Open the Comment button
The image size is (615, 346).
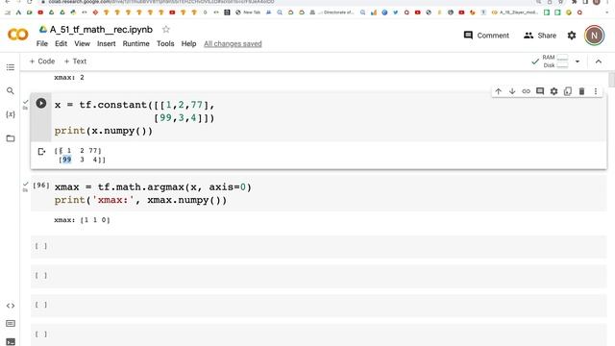tap(486, 36)
